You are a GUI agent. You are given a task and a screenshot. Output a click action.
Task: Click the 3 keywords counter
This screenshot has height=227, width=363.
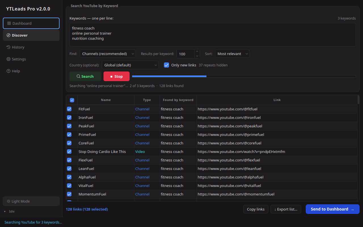tap(347, 18)
